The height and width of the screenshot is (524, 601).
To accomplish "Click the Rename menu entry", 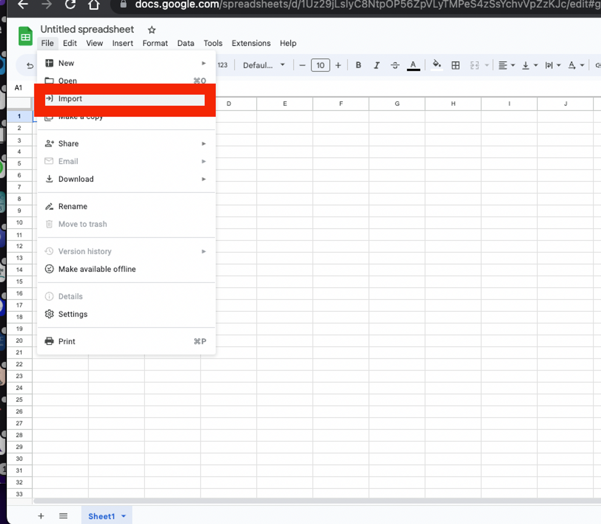I will 73,206.
